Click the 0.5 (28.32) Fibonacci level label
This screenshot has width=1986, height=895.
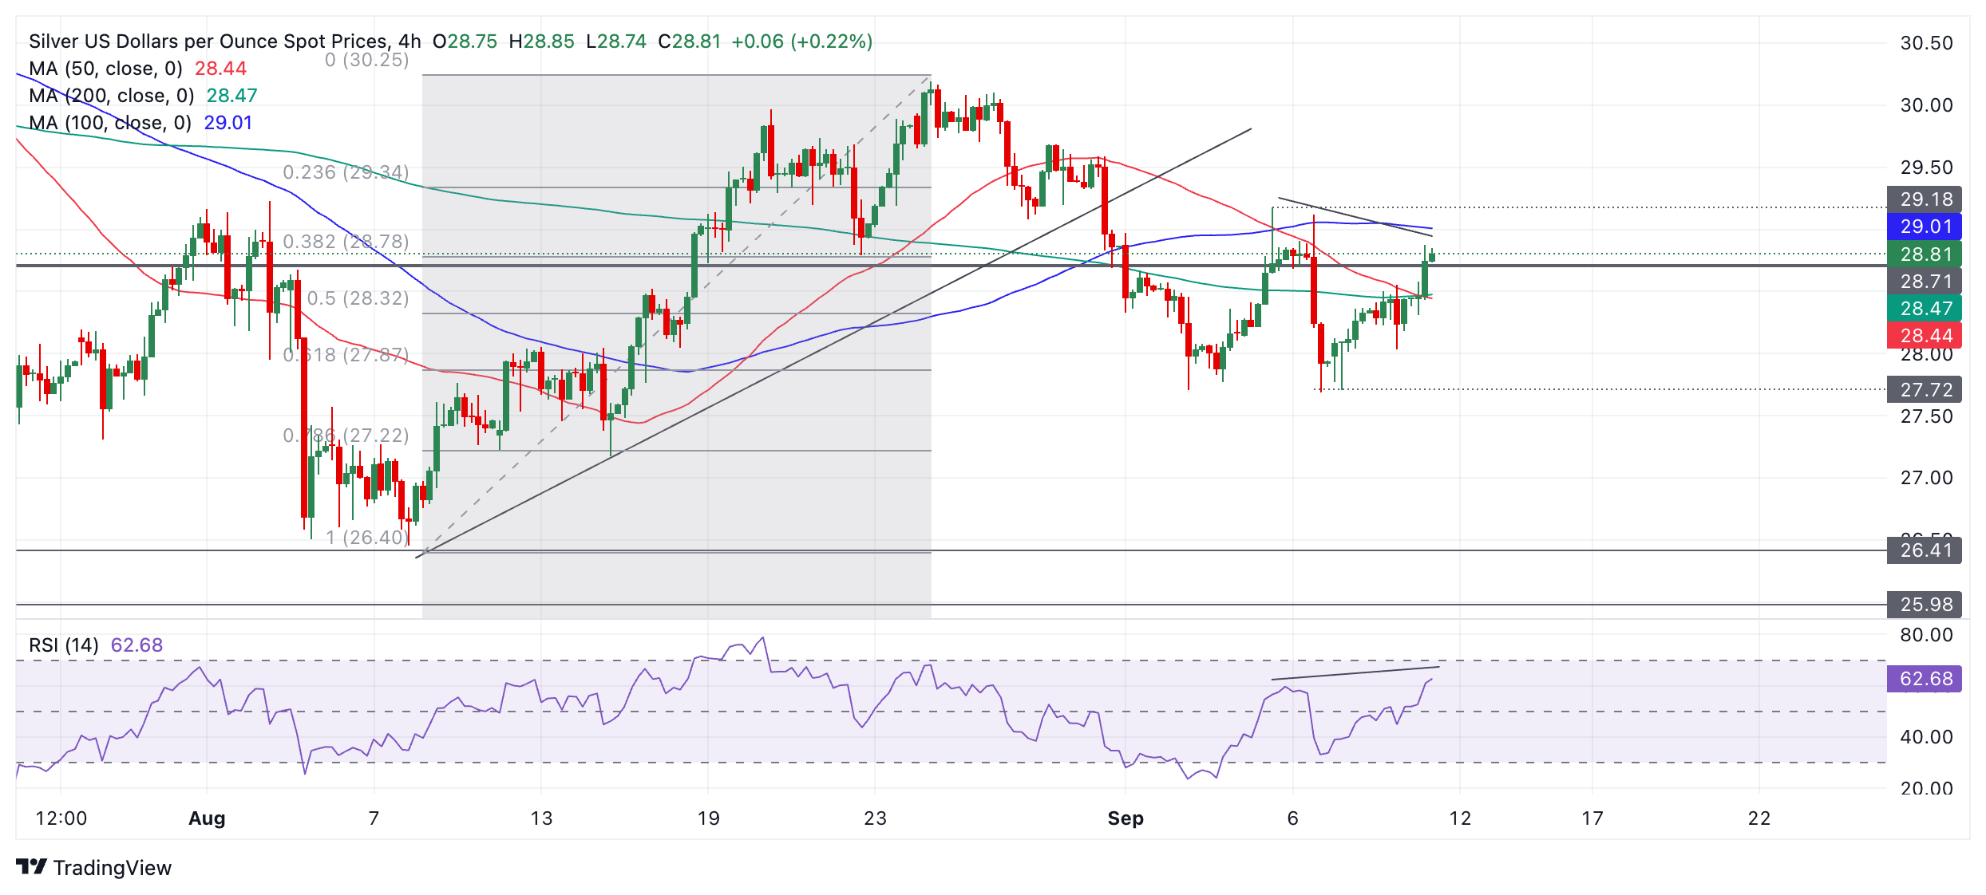click(x=358, y=298)
